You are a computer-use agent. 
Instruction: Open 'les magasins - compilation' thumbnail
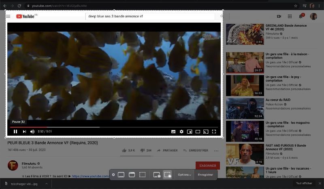(x=245, y=131)
